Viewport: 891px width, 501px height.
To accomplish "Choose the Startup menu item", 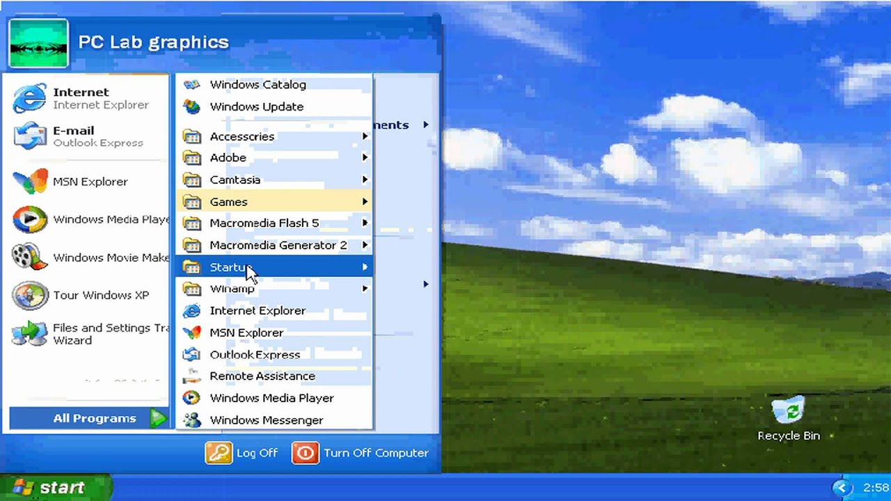I will [275, 267].
